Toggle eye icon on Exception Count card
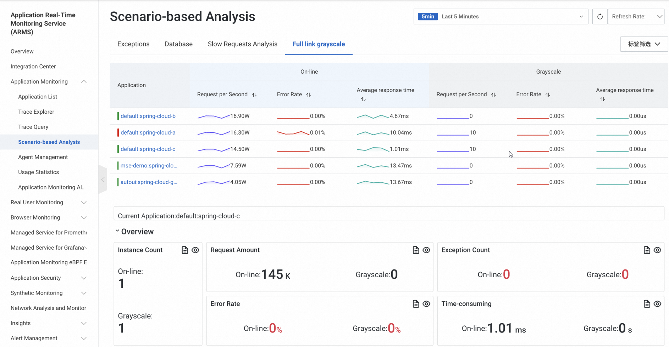 coord(657,250)
